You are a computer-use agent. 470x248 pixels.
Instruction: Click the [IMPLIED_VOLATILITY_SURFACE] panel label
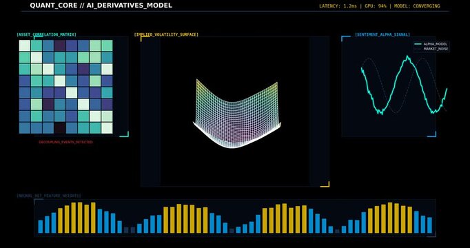(166, 34)
